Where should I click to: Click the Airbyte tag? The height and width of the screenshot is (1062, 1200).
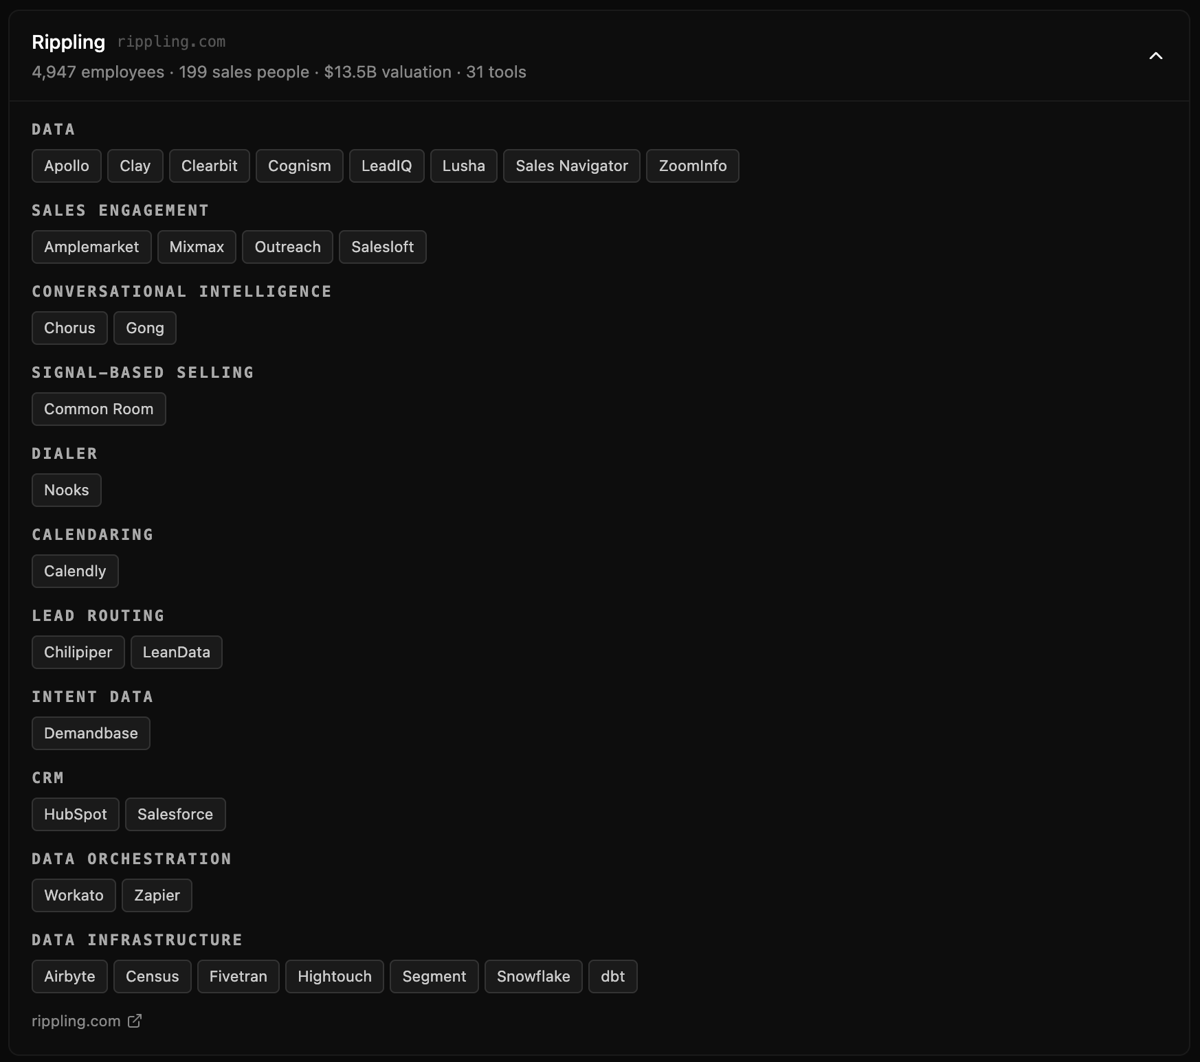[69, 976]
